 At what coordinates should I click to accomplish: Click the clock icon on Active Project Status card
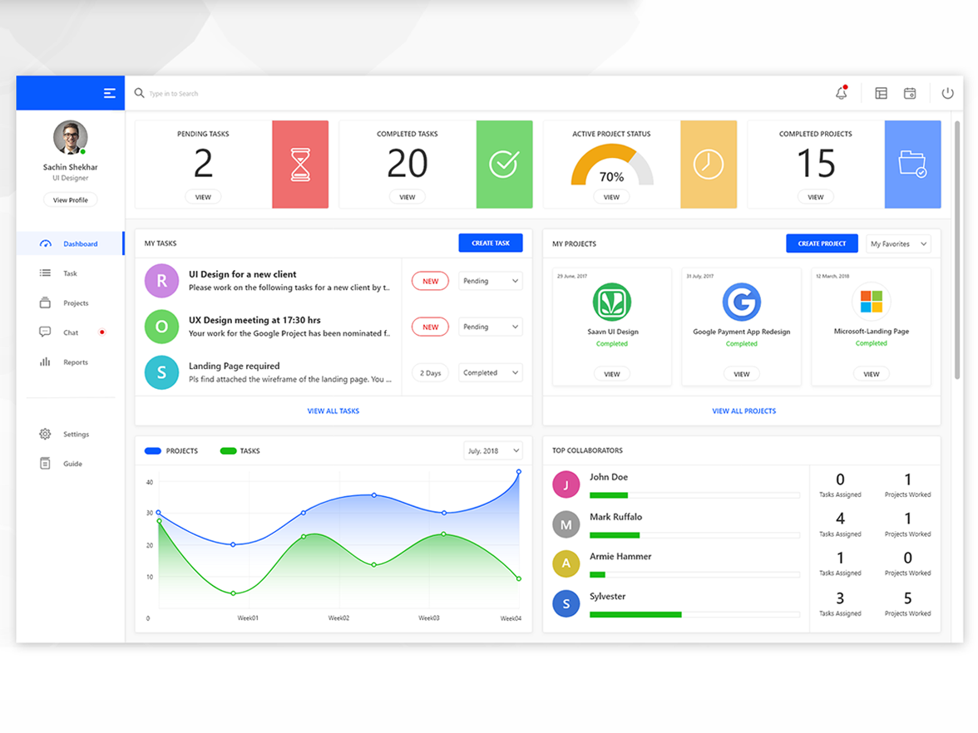point(709,163)
